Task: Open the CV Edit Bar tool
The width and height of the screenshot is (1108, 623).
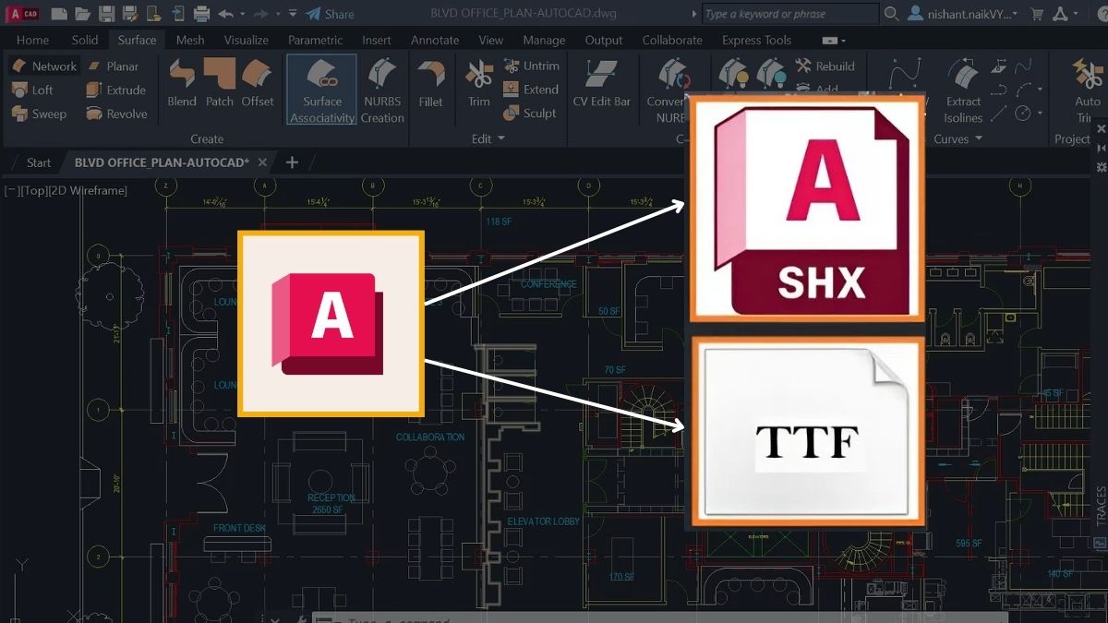Action: click(x=602, y=83)
